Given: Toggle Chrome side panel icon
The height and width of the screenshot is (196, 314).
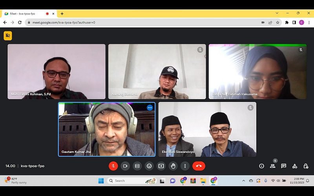Looking at the screenshot, I should pos(294,22).
